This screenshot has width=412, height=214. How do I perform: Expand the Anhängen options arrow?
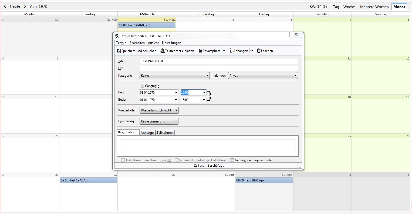[x=252, y=51]
